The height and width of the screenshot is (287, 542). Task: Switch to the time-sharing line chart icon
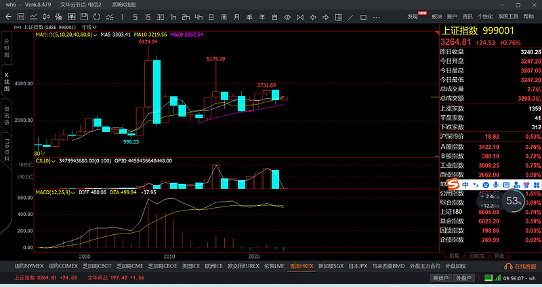(33, 16)
